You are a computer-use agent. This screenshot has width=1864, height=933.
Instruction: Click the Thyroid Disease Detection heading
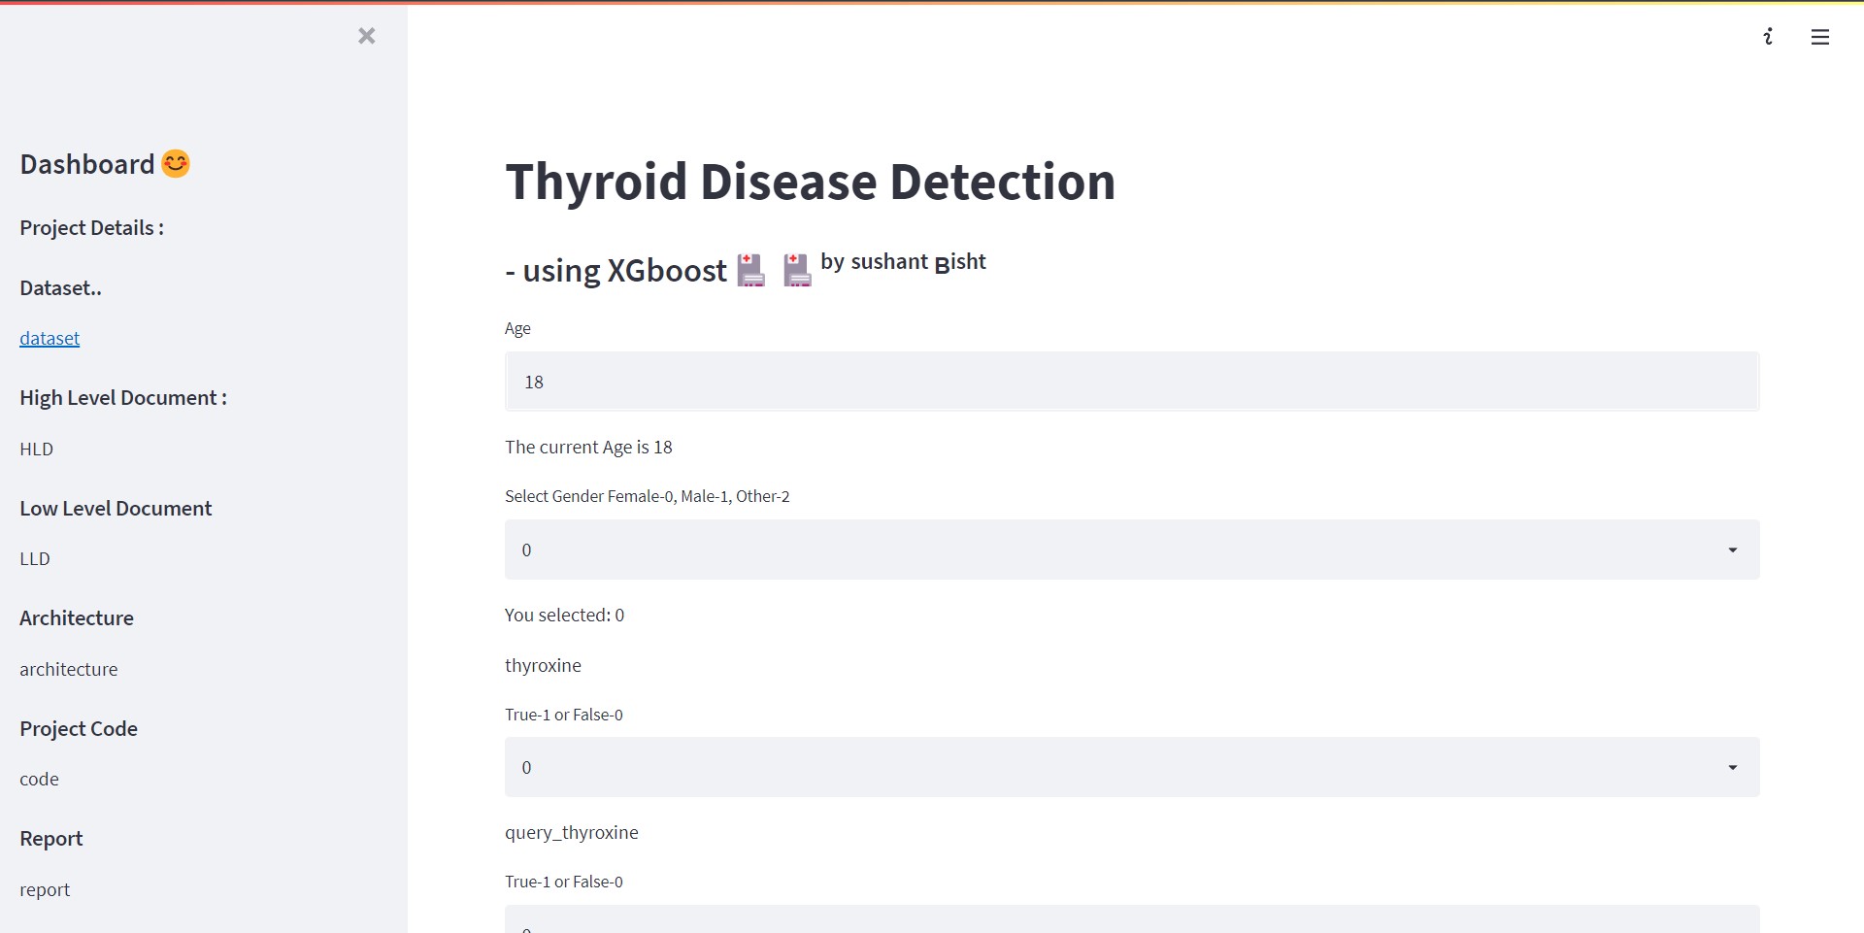coord(810,181)
